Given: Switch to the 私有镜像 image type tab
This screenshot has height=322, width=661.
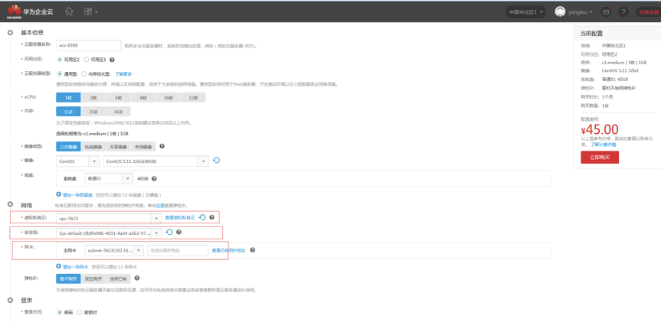Looking at the screenshot, I should pyautogui.click(x=93, y=147).
